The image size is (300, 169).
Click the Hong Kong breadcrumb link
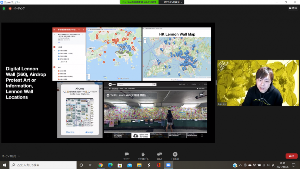[x=114, y=89]
